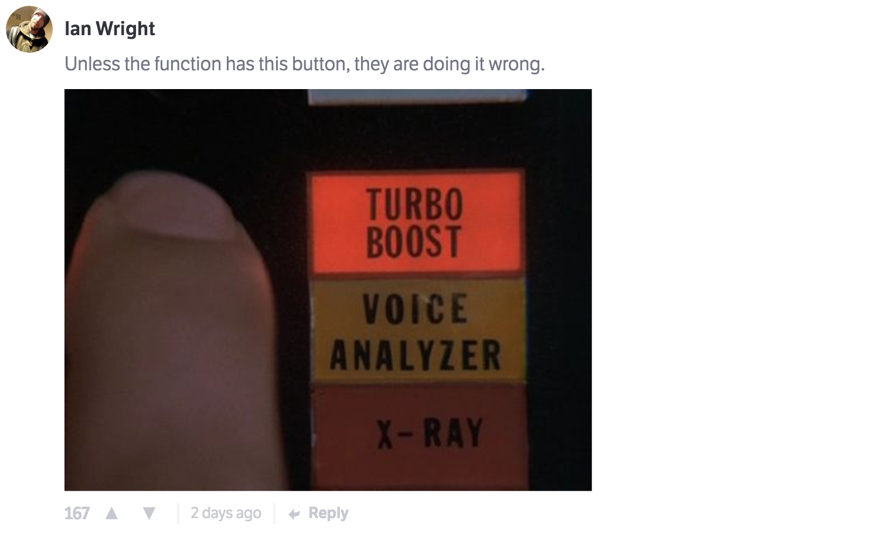
Task: Click the divider before the Reply arrow
Action: (x=275, y=513)
